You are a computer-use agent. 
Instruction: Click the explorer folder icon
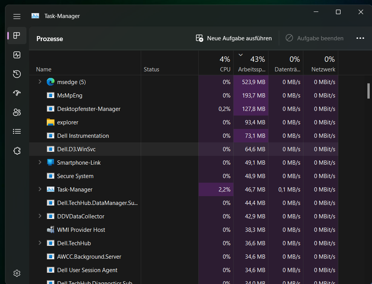click(x=51, y=122)
